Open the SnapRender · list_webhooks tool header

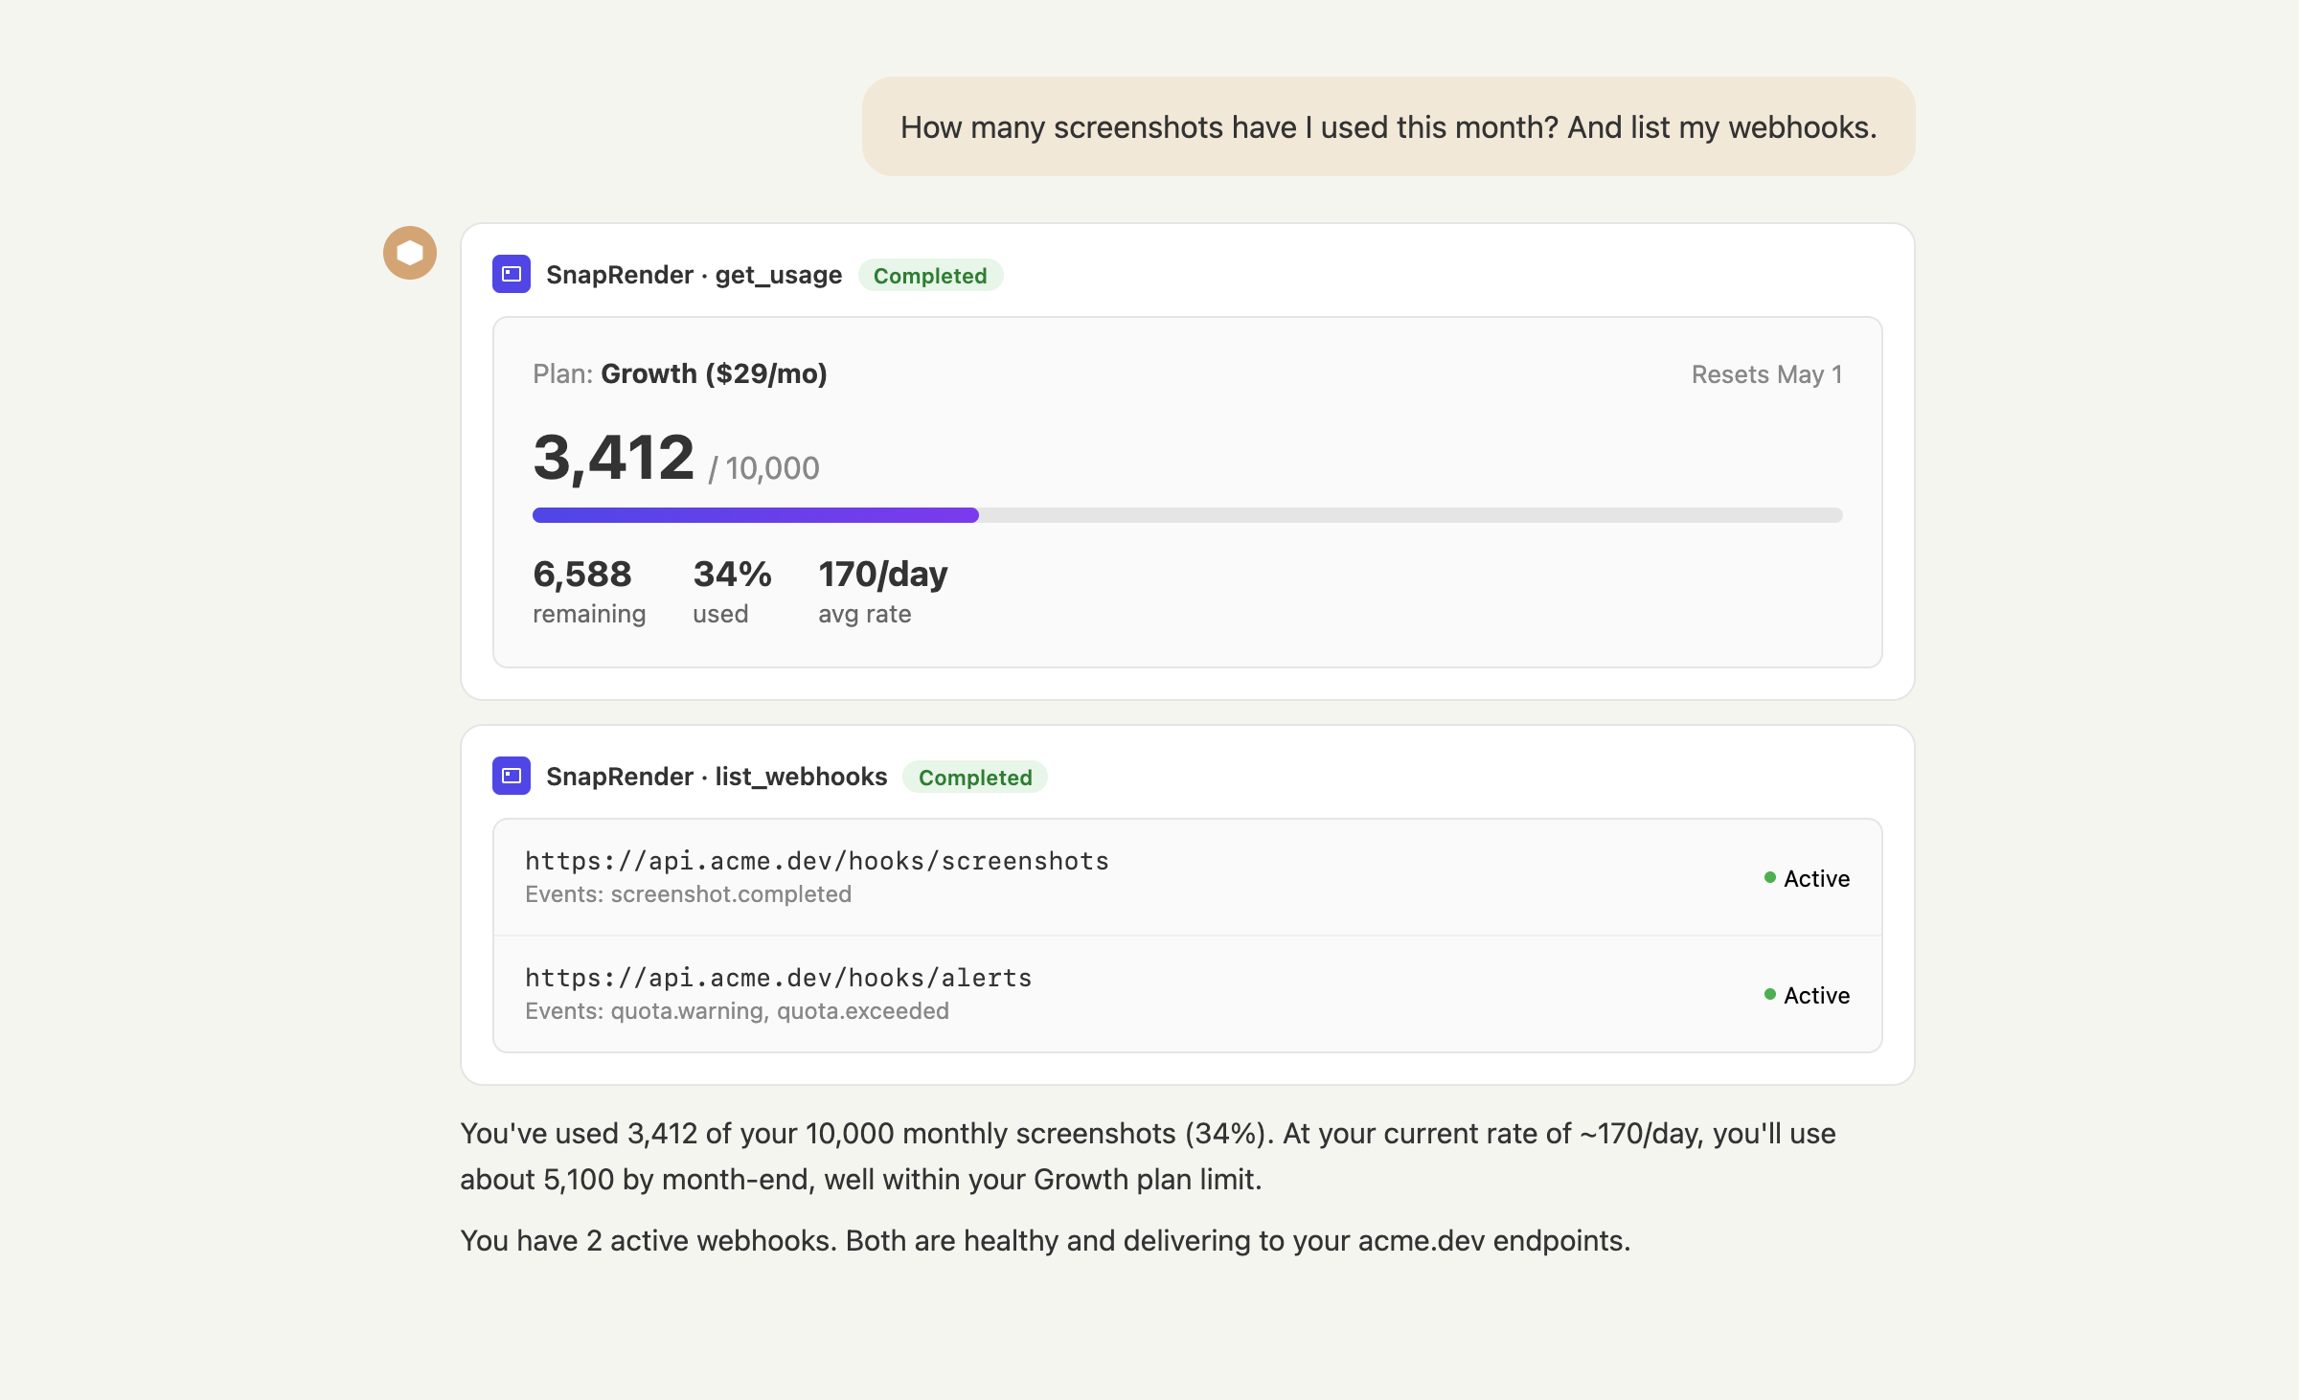tap(717, 777)
